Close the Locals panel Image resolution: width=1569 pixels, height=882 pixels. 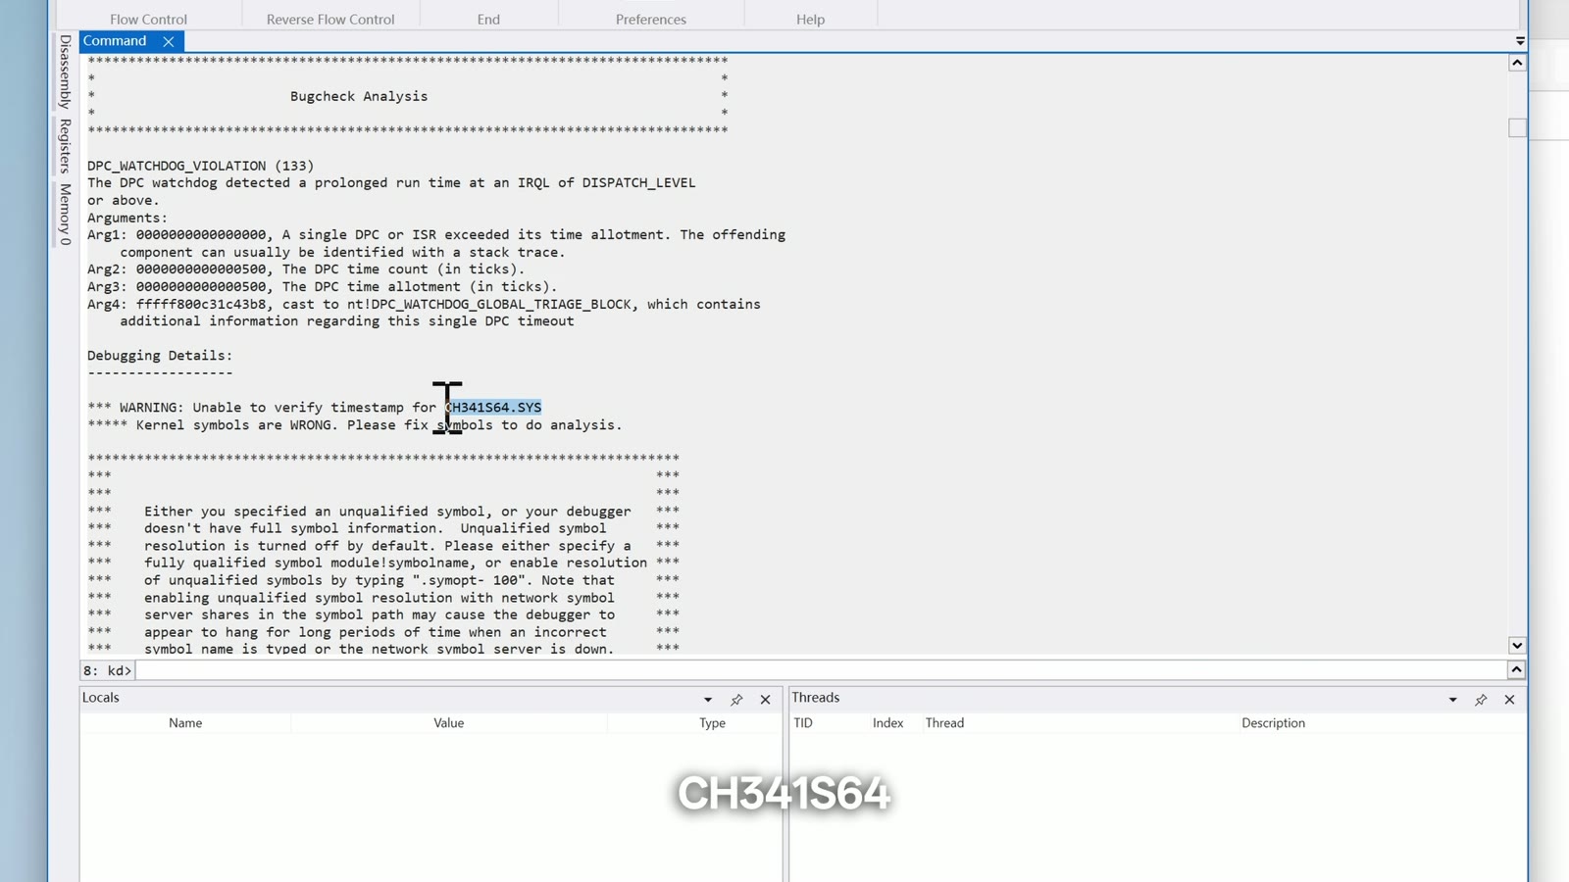point(766,700)
